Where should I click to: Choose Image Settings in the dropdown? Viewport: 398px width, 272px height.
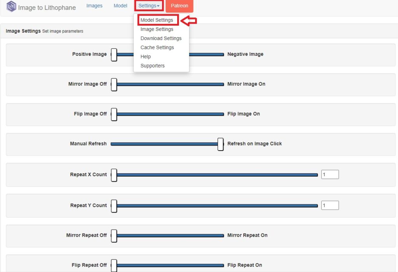(x=157, y=29)
